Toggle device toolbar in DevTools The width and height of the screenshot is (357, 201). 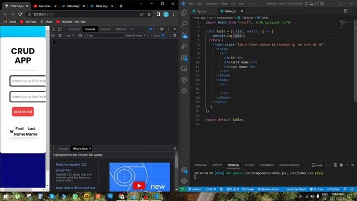pyautogui.click(x=60, y=29)
